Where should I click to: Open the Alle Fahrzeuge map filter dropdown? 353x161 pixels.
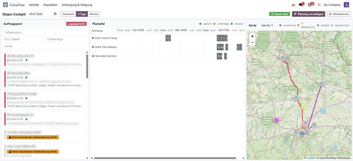(x=268, y=25)
